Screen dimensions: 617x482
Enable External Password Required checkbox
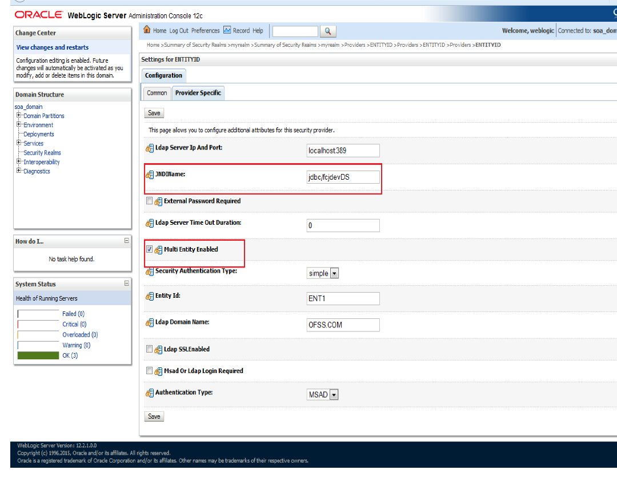click(x=149, y=201)
